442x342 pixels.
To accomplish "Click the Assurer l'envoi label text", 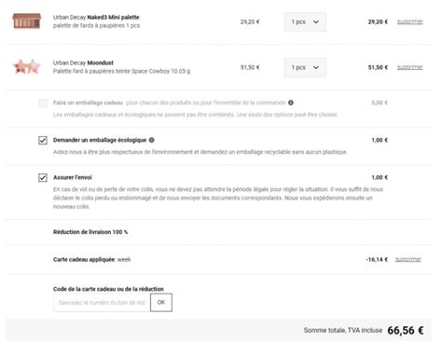I will 73,177.
